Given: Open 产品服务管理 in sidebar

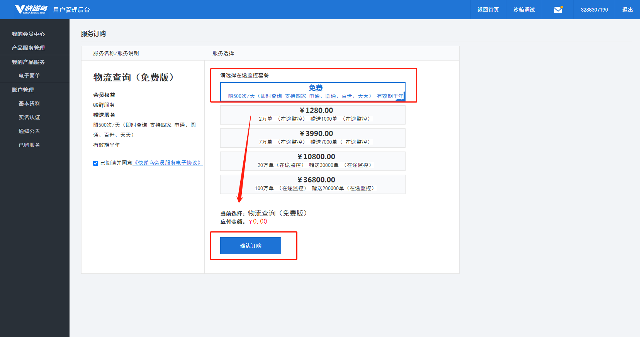Looking at the screenshot, I should [x=28, y=48].
